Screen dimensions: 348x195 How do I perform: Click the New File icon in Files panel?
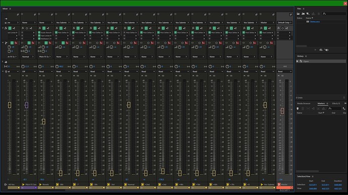[x=308, y=14]
